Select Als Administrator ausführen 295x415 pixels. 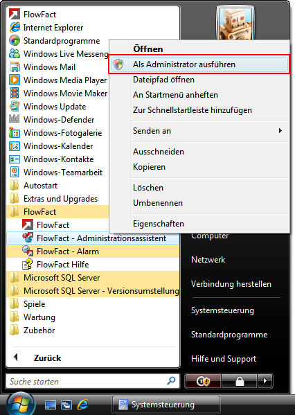point(199,64)
